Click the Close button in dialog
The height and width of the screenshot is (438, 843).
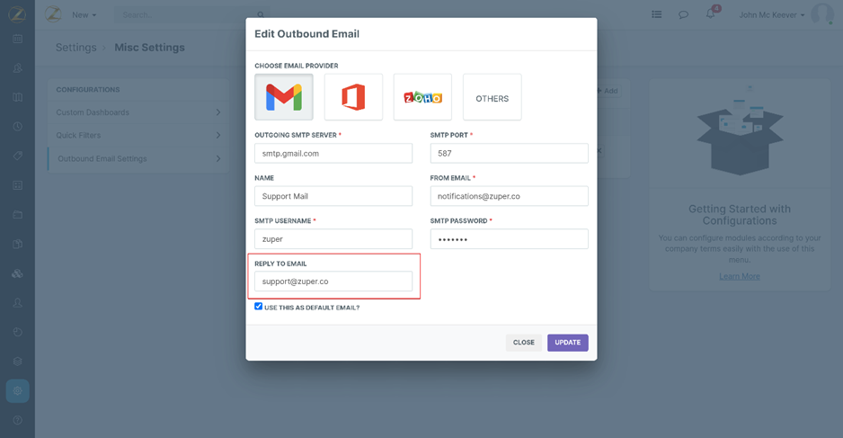(x=523, y=343)
